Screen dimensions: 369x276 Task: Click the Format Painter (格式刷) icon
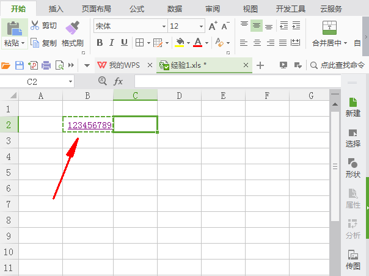pyautogui.click(x=73, y=27)
